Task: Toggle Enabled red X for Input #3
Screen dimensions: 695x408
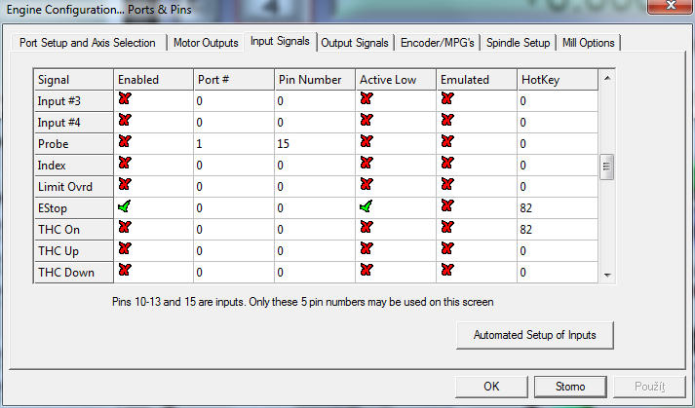Action: point(124,99)
